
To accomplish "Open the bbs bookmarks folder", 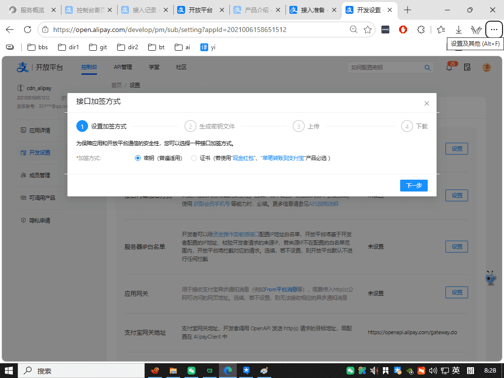I will pos(37,47).
